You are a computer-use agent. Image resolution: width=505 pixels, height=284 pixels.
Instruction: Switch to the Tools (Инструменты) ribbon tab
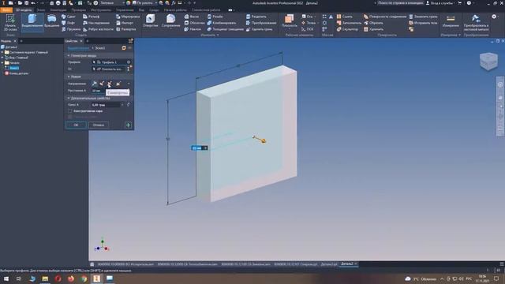pos(101,10)
